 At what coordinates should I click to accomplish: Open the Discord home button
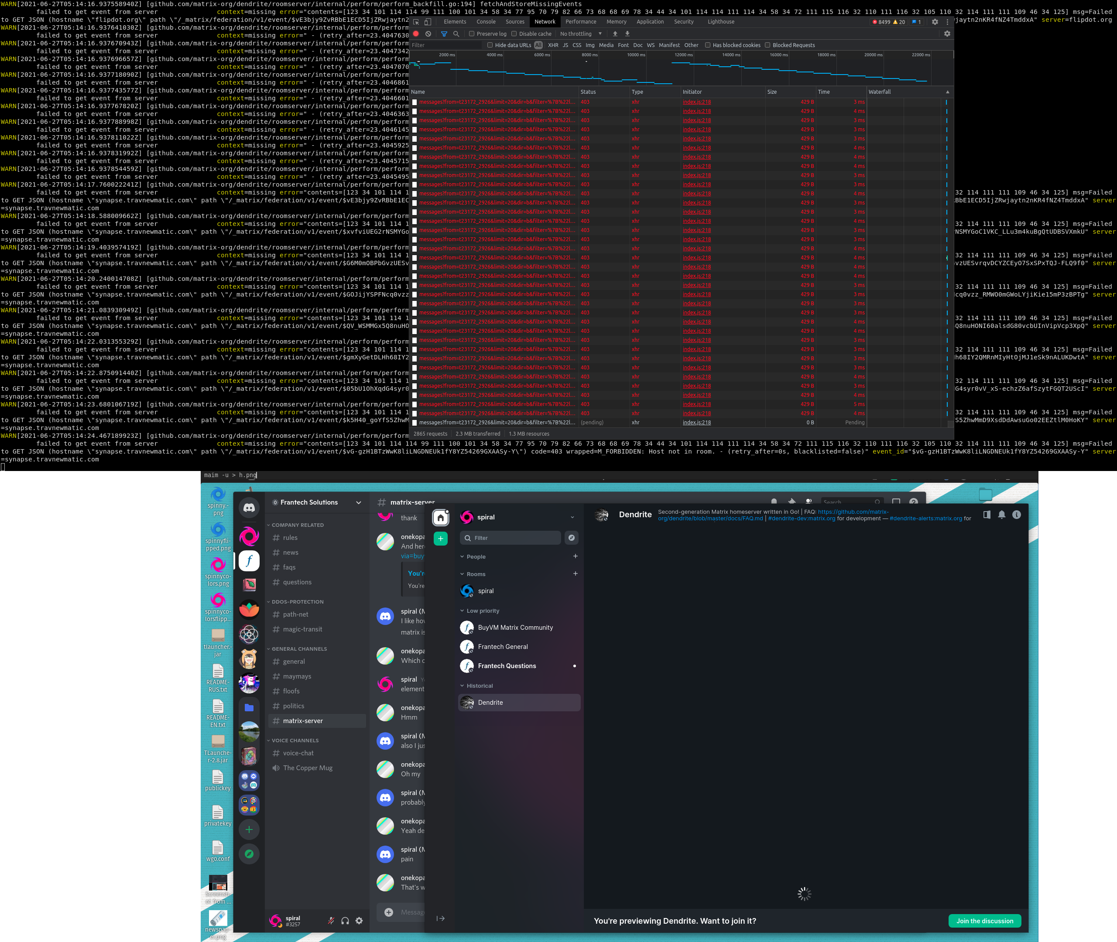pyautogui.click(x=249, y=507)
